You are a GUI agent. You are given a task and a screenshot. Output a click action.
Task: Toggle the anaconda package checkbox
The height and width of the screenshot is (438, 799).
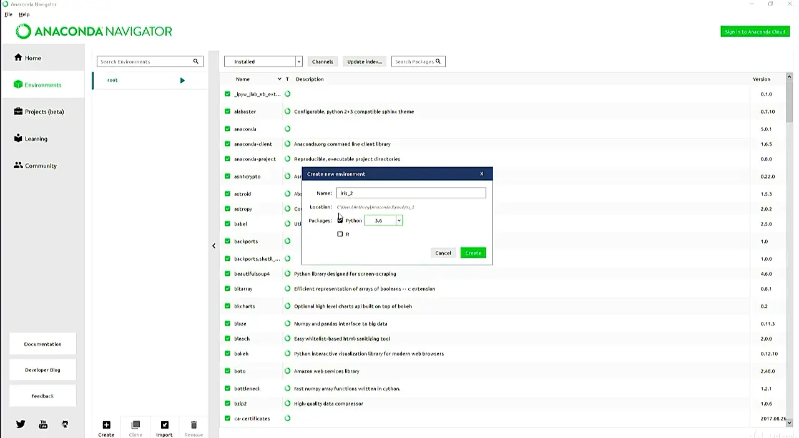click(228, 129)
